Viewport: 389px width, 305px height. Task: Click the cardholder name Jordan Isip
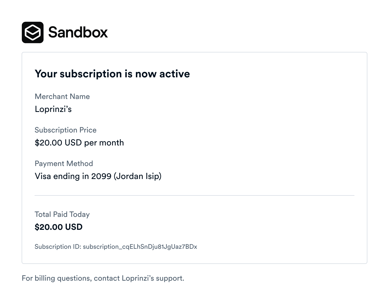[138, 176]
